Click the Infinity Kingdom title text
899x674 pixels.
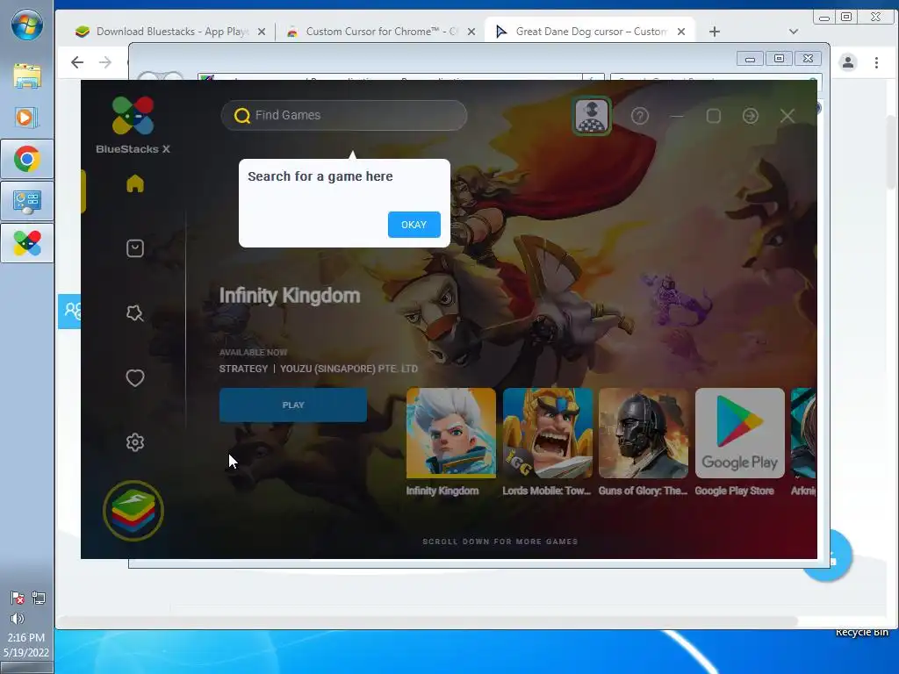pos(290,296)
